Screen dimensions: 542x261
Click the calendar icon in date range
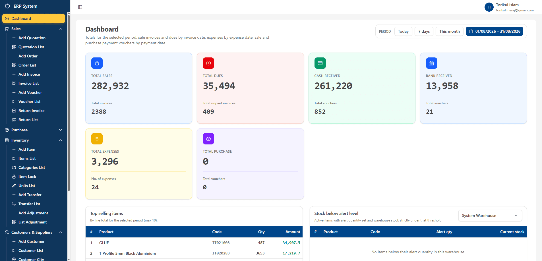pyautogui.click(x=471, y=31)
